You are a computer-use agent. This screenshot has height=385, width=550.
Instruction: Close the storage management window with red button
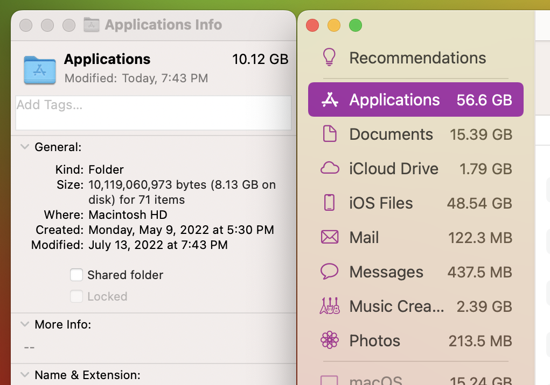click(312, 25)
